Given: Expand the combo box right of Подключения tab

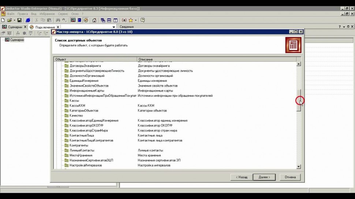Looking at the screenshot, I should [114, 27].
